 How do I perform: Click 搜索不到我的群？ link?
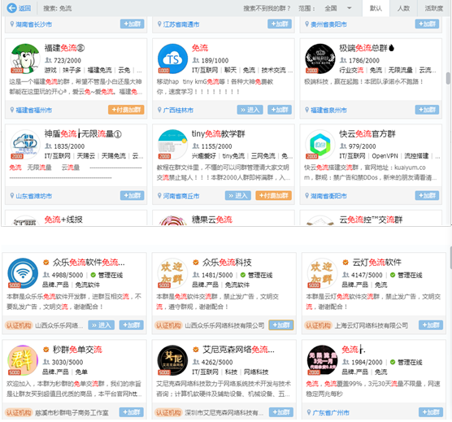pyautogui.click(x=267, y=8)
